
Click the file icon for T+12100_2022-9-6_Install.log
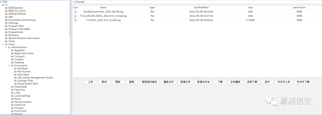pyautogui.click(x=75, y=20)
